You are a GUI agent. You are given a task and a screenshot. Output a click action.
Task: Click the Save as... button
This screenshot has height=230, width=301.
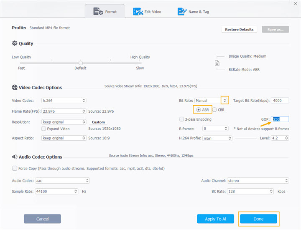pyautogui.click(x=275, y=30)
